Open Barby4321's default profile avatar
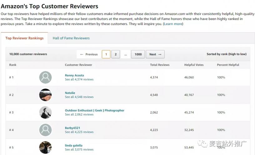 coord(45,130)
